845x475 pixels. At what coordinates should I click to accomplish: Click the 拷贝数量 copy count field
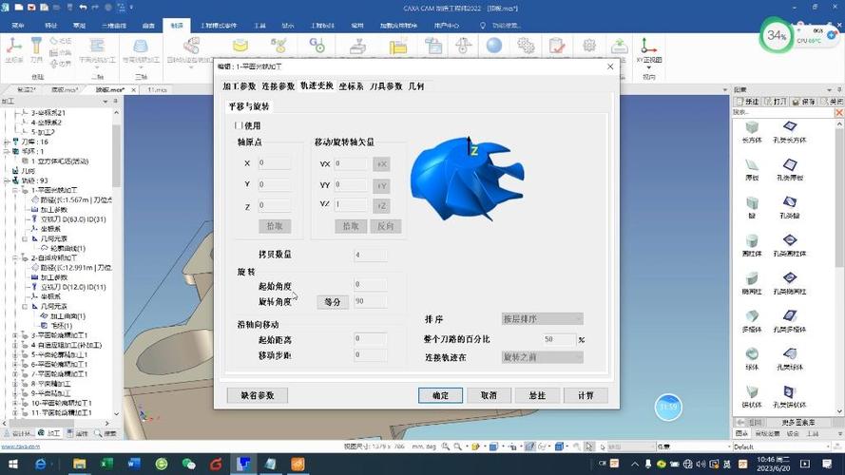[371, 255]
